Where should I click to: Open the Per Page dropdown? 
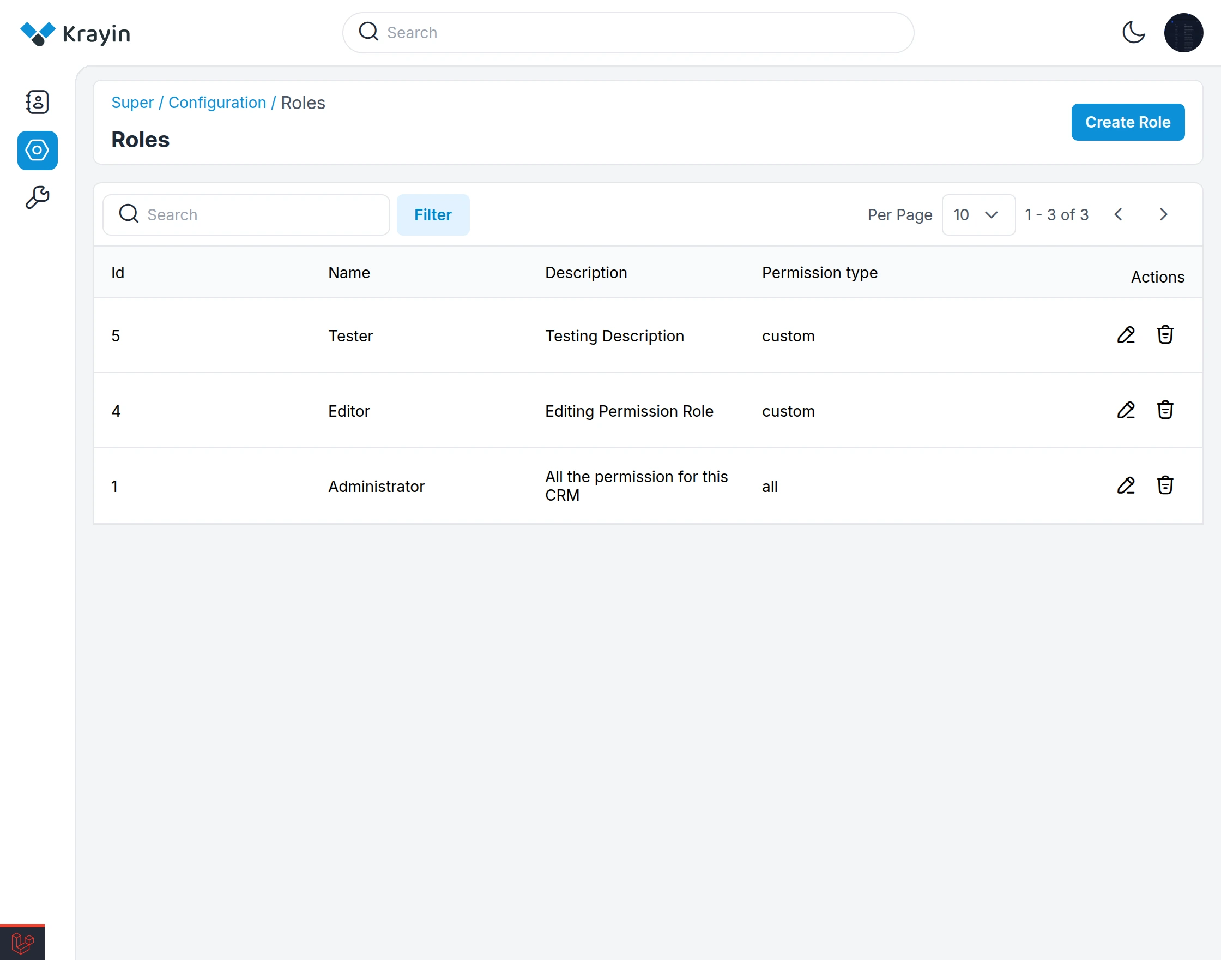pyautogui.click(x=978, y=215)
